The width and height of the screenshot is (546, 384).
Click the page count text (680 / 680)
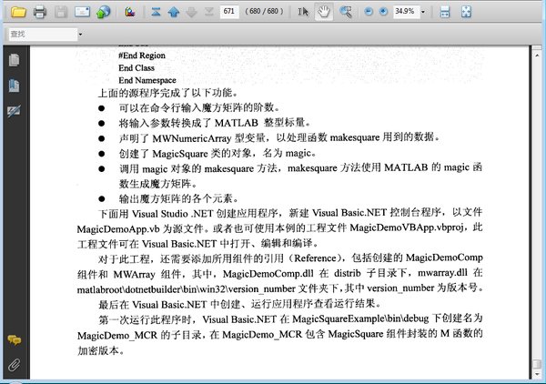pos(264,12)
